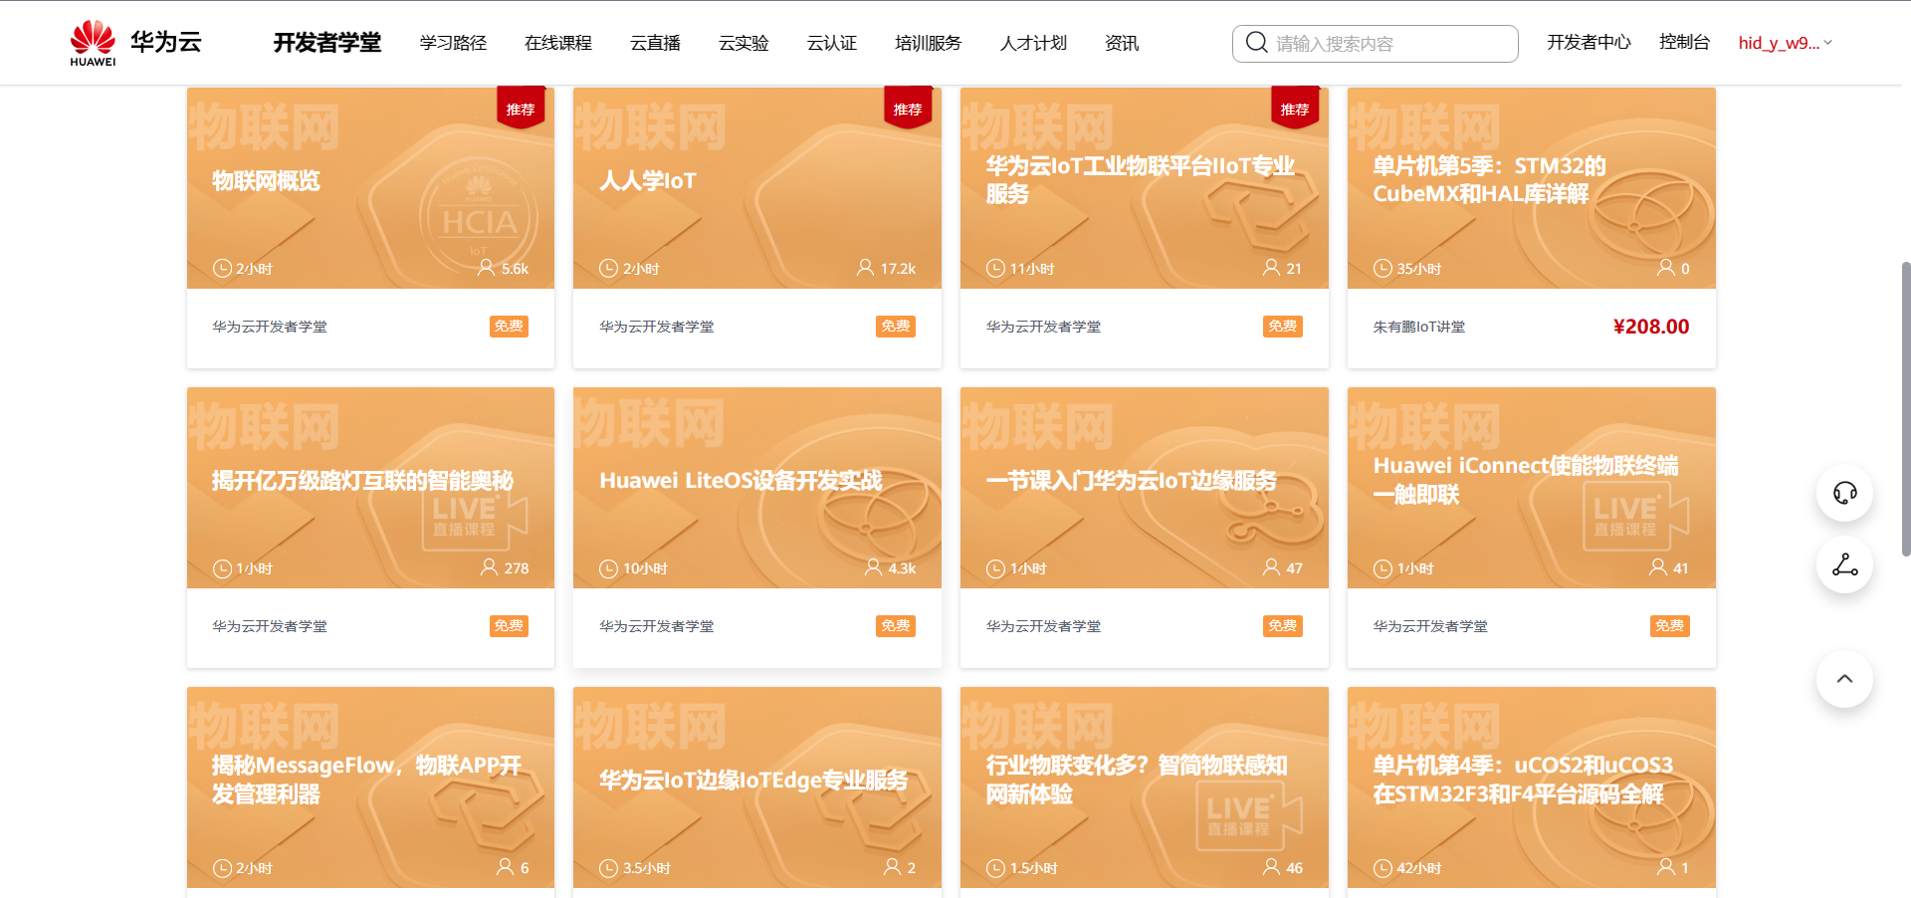Open the 人才计划 menu
This screenshot has width=1911, height=898.
[1033, 43]
